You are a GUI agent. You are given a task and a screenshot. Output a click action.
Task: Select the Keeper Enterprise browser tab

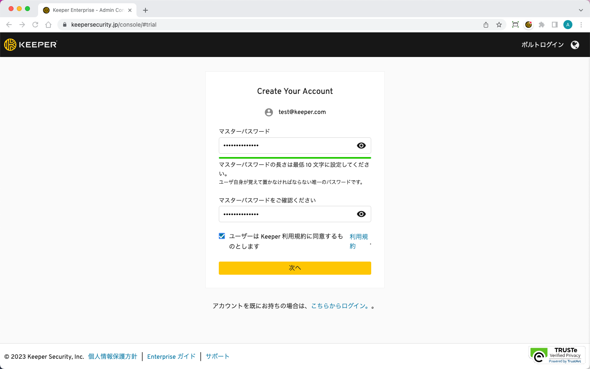[x=86, y=10]
